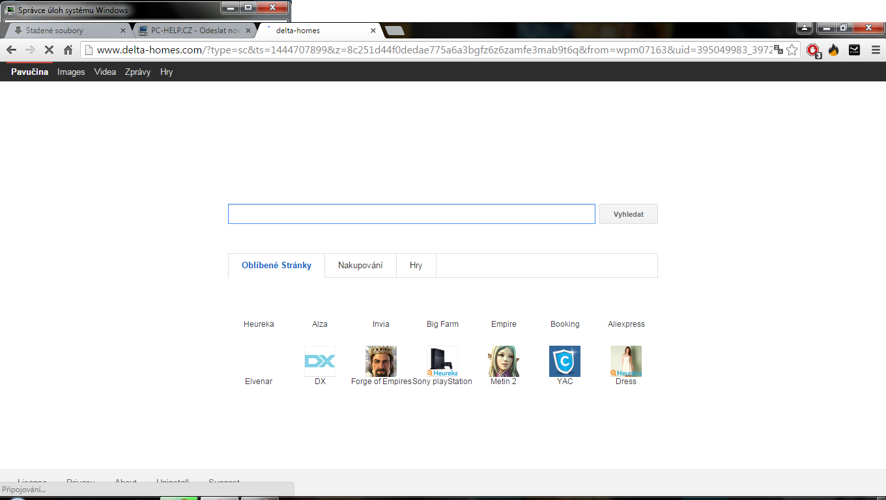This screenshot has width=886, height=500.
Task: Open the Elvenar link
Action: pyautogui.click(x=259, y=382)
